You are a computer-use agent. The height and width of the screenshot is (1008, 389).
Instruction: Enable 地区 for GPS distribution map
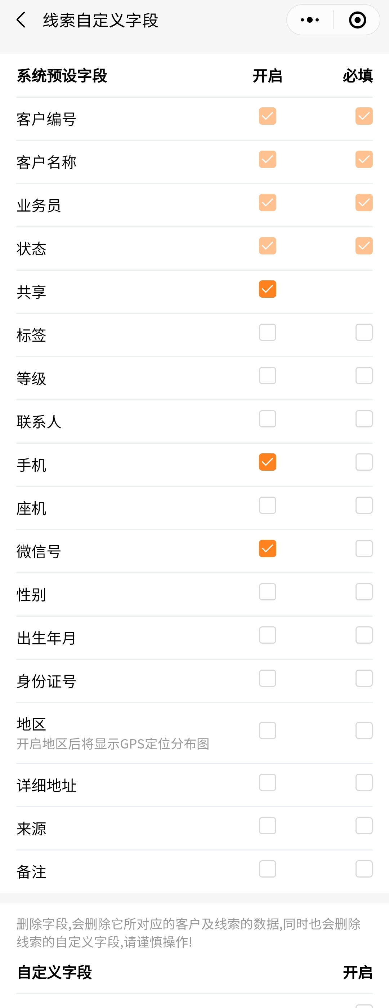tap(267, 731)
